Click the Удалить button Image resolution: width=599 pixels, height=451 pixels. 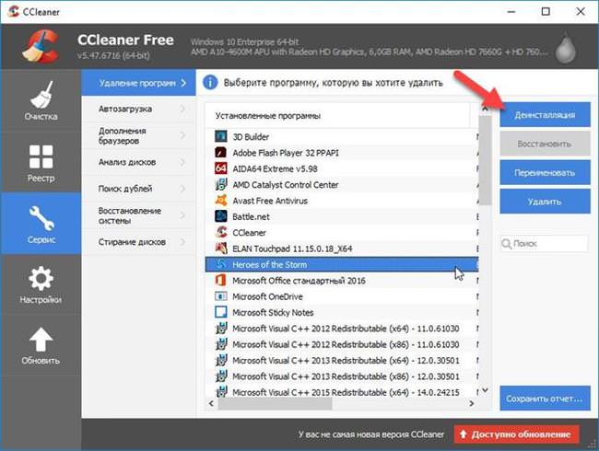pos(546,202)
